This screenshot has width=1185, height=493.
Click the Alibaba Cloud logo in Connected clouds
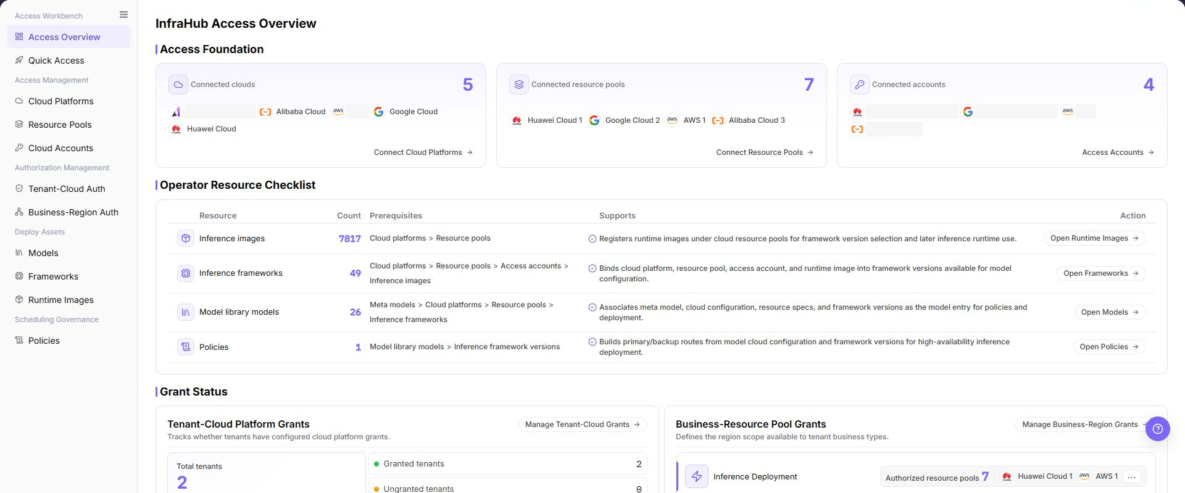[265, 112]
